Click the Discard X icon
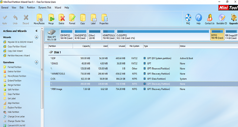238x127 pixels. tap(26, 18)
